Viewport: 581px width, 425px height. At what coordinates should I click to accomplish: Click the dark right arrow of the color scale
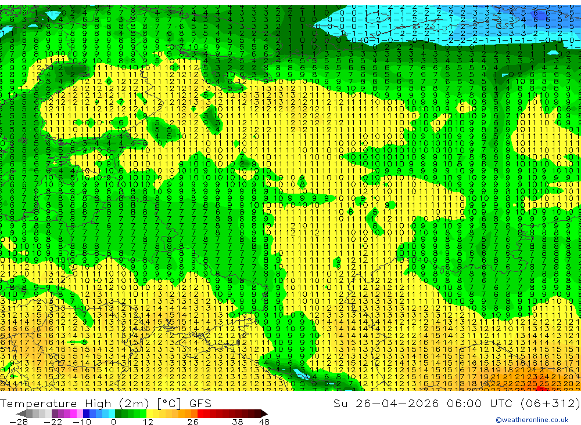[x=264, y=414]
